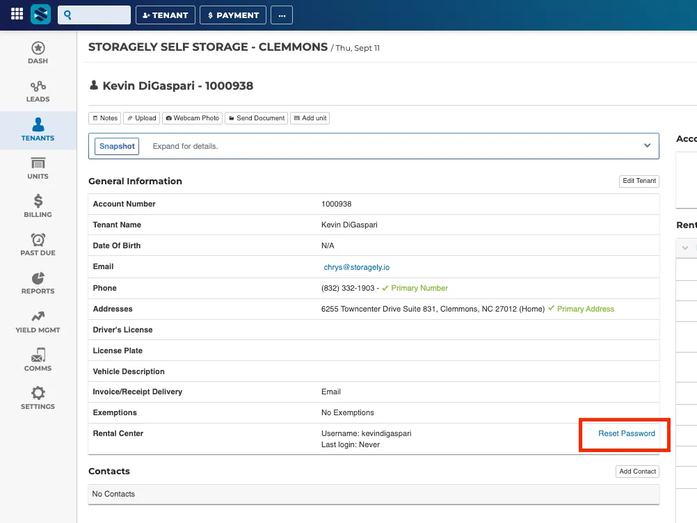Open Reports in the sidebar
The width and height of the screenshot is (697, 523).
(38, 283)
